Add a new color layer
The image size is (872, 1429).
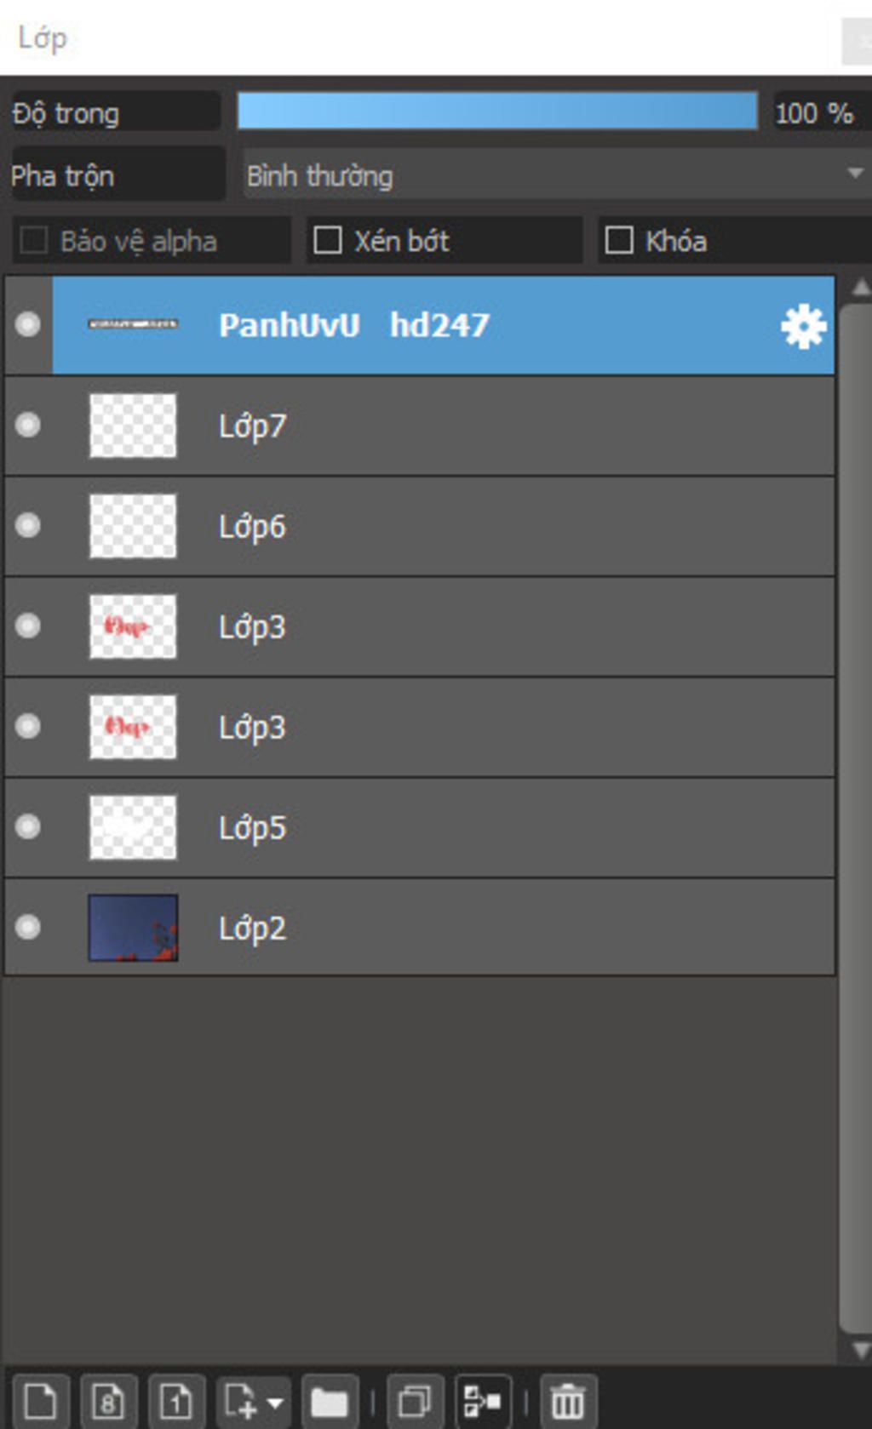coord(40,1401)
